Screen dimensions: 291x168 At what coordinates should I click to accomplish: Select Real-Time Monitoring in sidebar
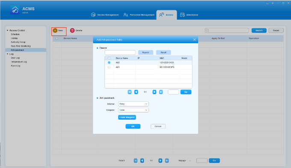click(x=21, y=46)
